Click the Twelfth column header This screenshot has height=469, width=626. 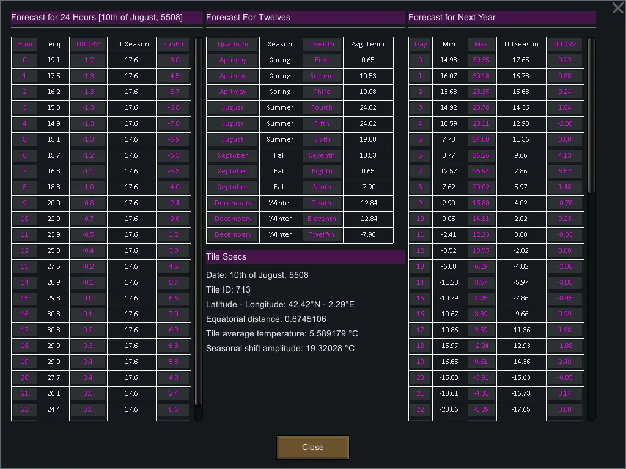[322, 44]
